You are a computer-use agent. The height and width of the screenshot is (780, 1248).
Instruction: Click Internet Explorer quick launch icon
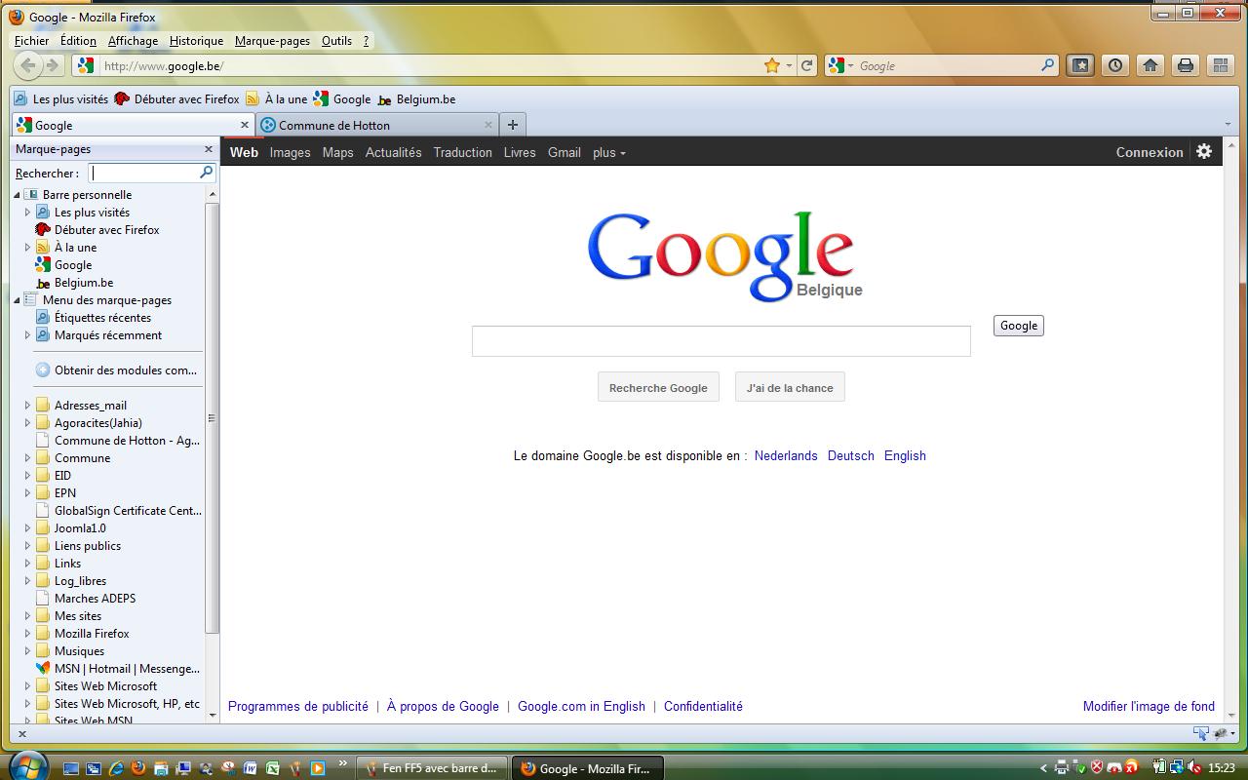(116, 768)
